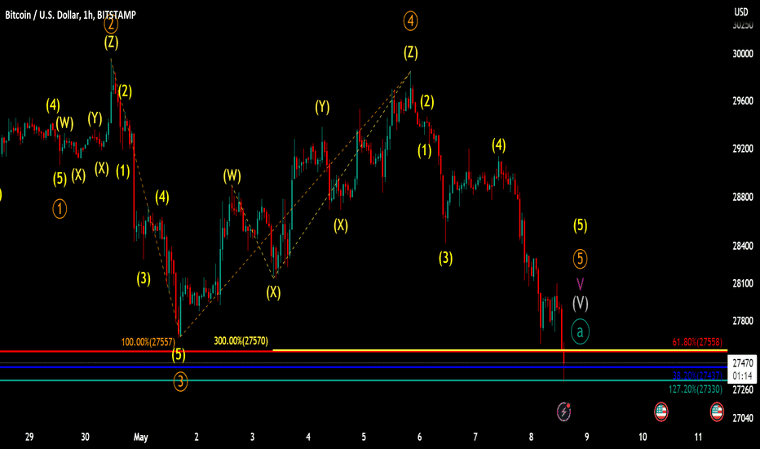This screenshot has height=449, width=760.
Task: Click the purple v wave label
Action: 580,283
